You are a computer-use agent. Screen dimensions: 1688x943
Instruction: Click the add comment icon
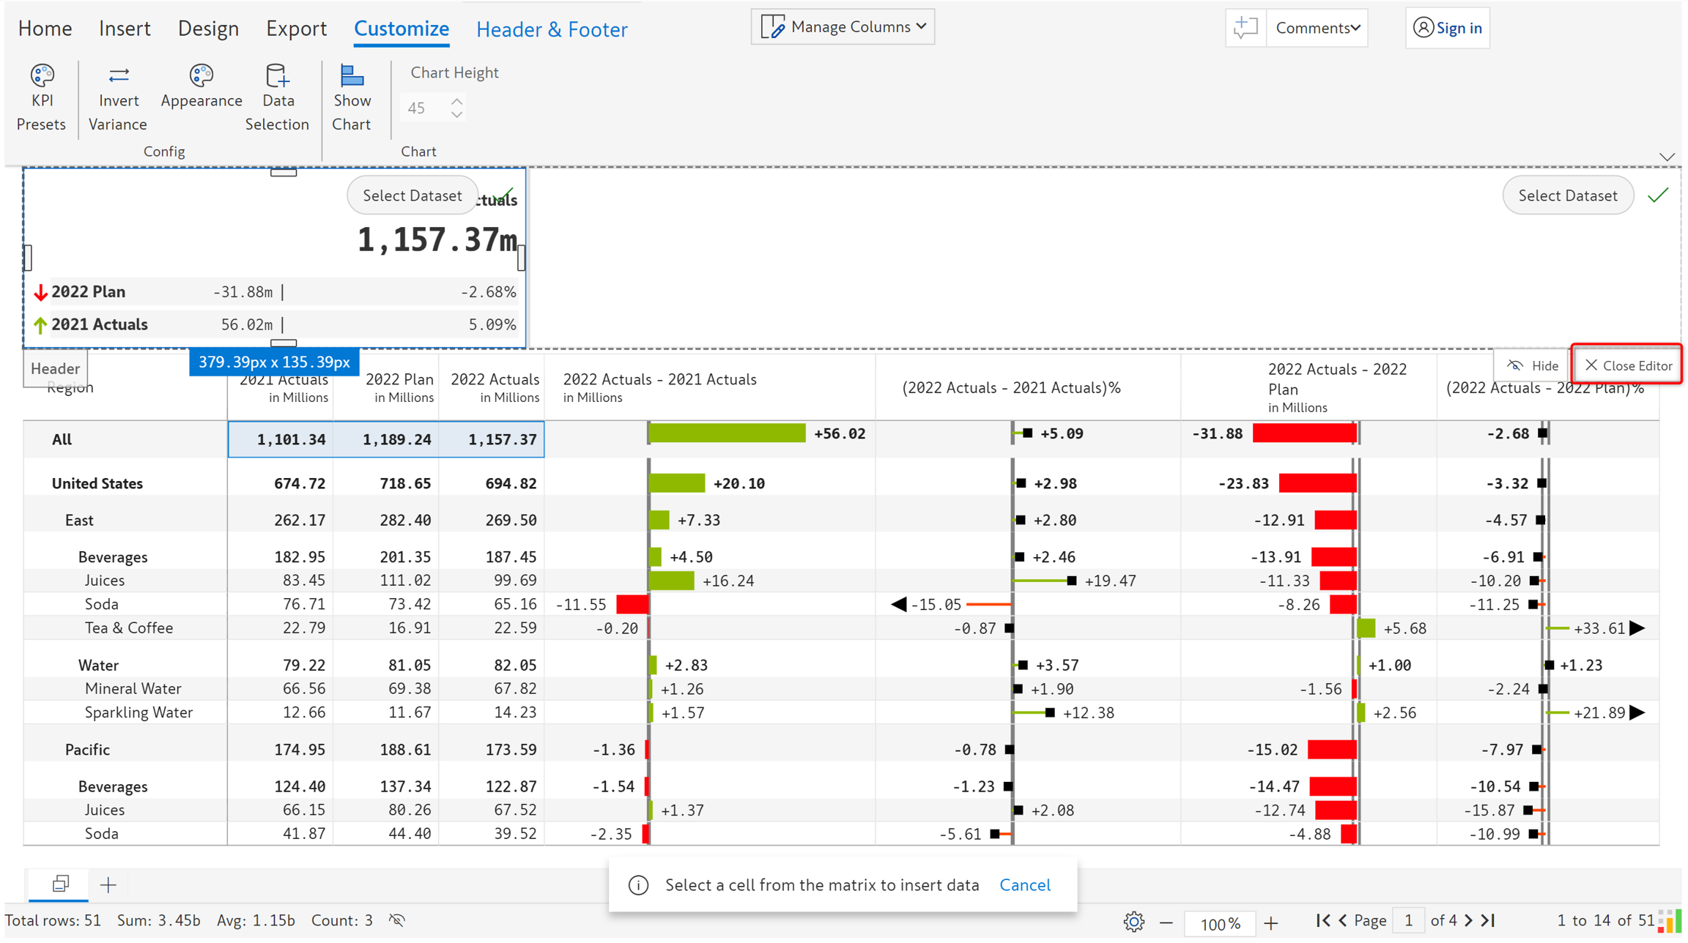[x=1245, y=28]
